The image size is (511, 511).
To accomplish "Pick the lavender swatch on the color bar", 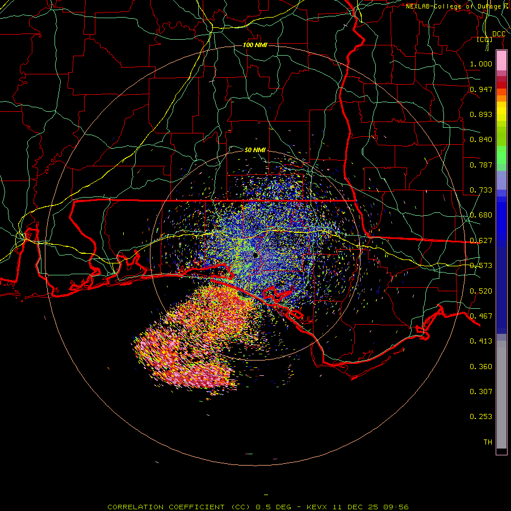I will pos(501,180).
